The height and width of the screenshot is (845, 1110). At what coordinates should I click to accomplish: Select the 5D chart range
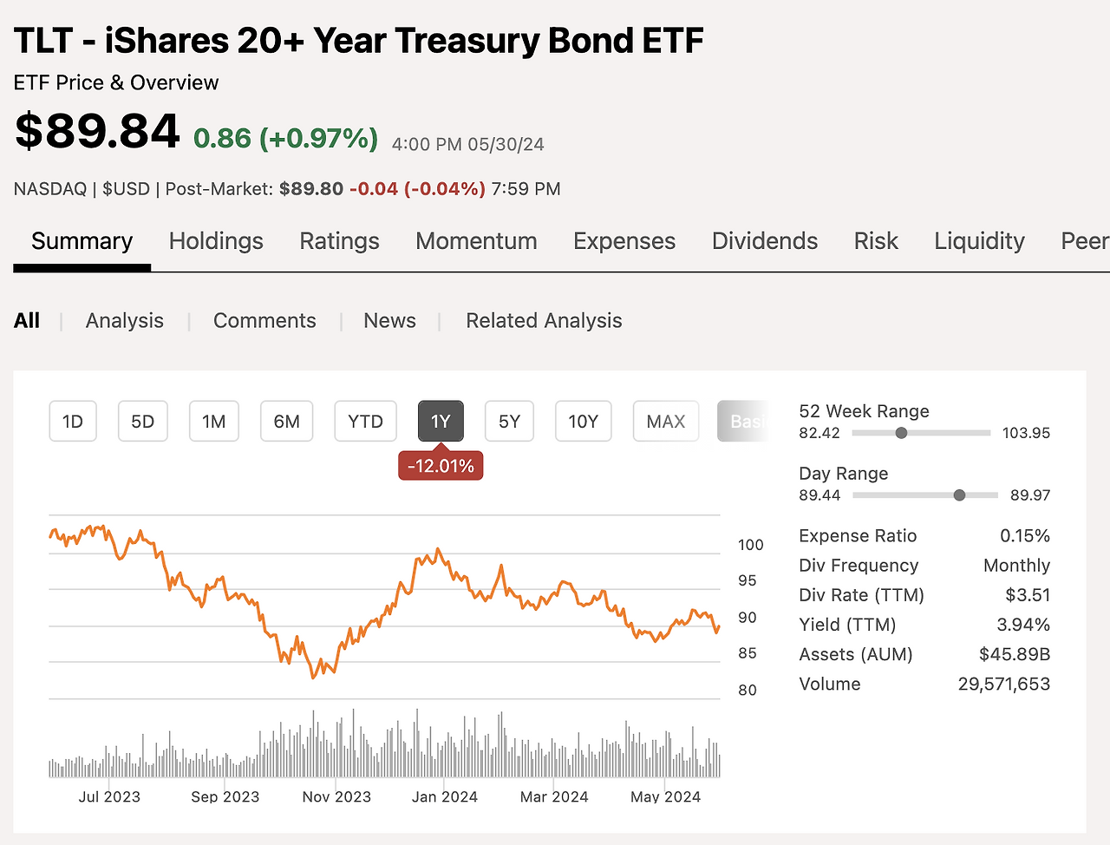click(142, 422)
